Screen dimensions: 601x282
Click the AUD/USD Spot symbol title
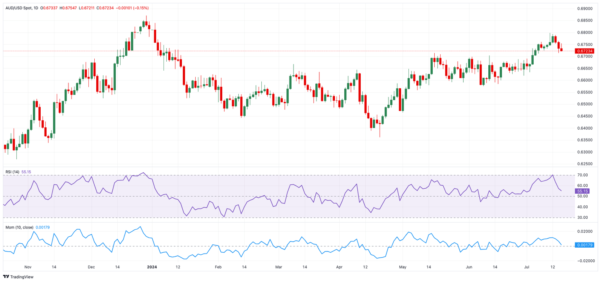(18, 8)
